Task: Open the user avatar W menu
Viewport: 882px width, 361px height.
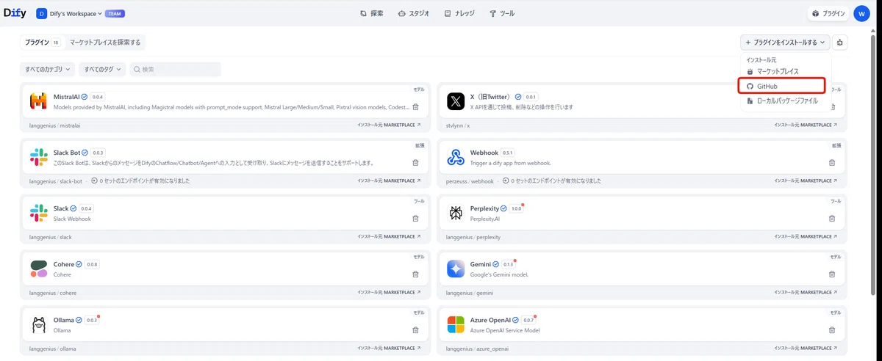Action: click(x=862, y=13)
